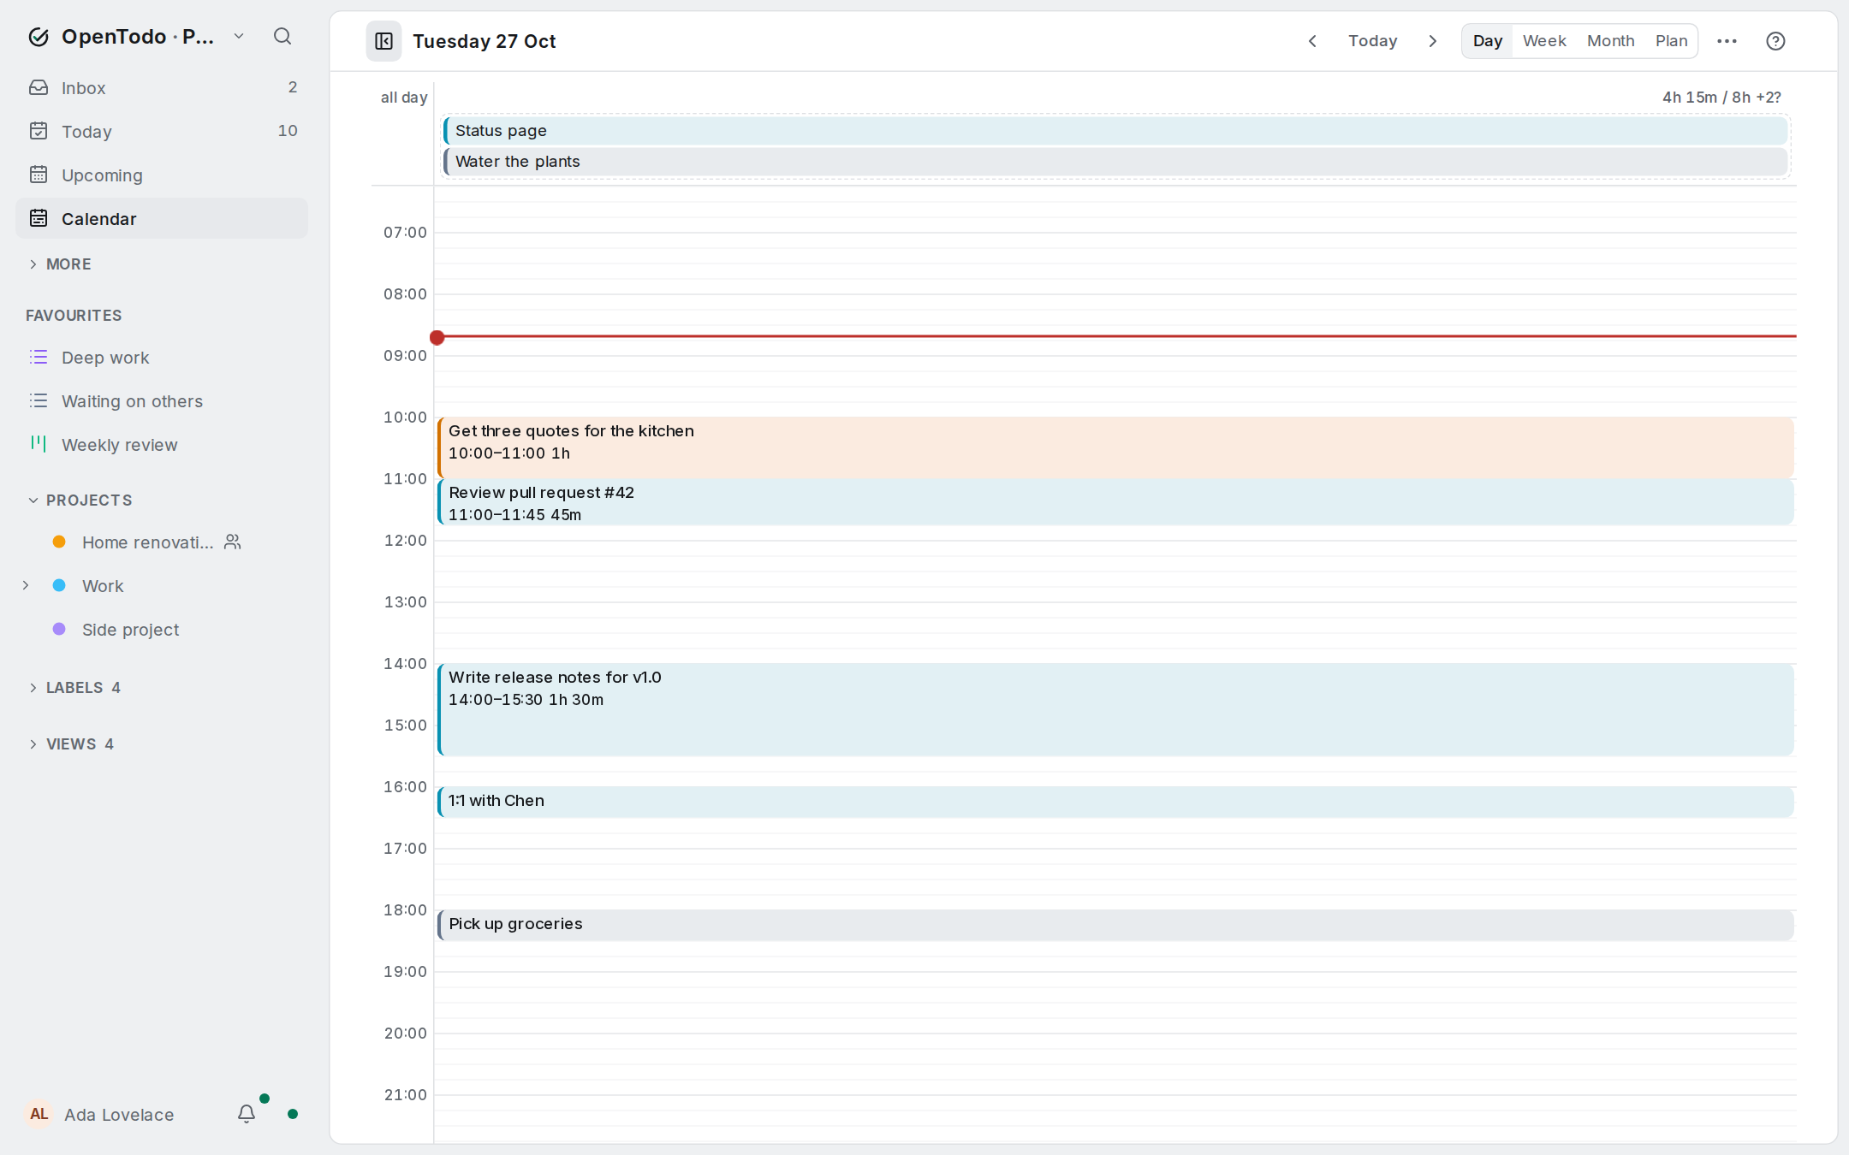Open Home renovation project

tap(162, 542)
